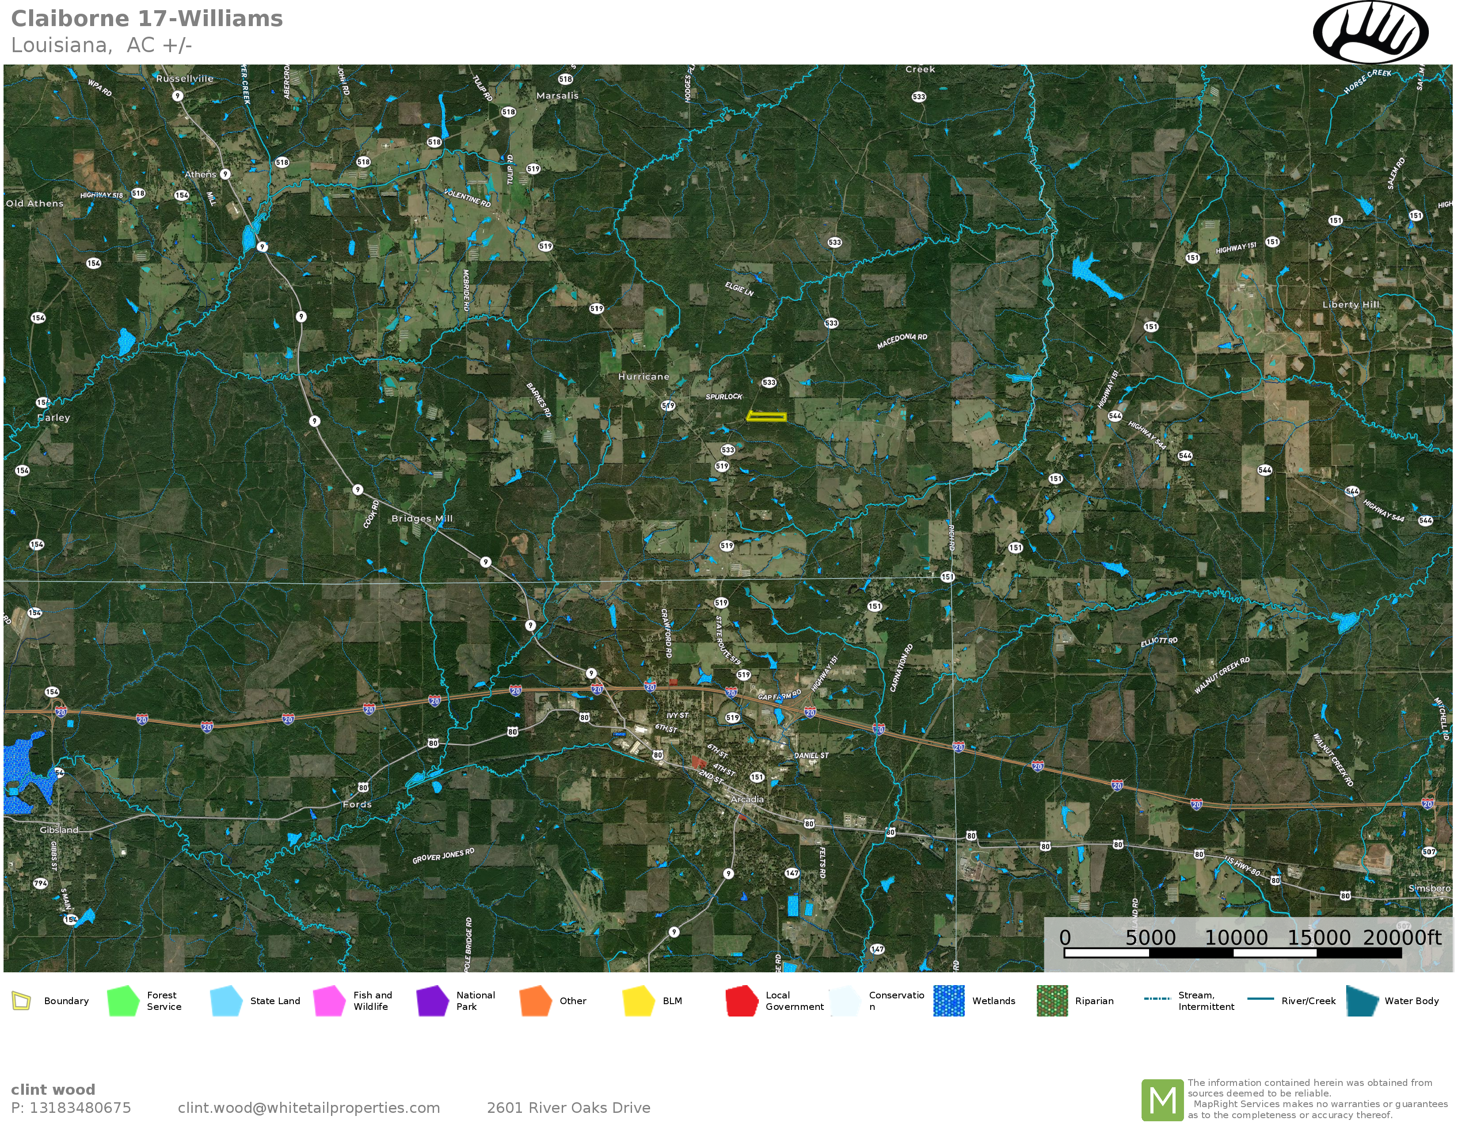Click the yellow property boundary on map

[766, 417]
